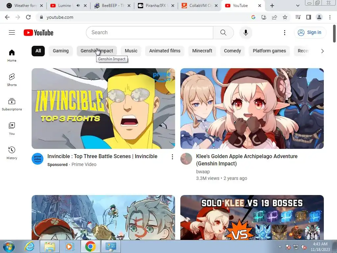Click the share page icon in address bar
Image resolution: width=337 pixels, height=253 pixels.
[x=274, y=17]
